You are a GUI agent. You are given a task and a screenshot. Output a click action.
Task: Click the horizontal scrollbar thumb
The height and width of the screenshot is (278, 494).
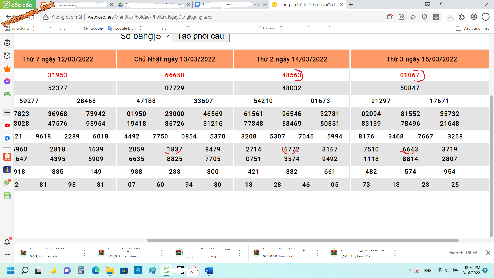point(303,240)
